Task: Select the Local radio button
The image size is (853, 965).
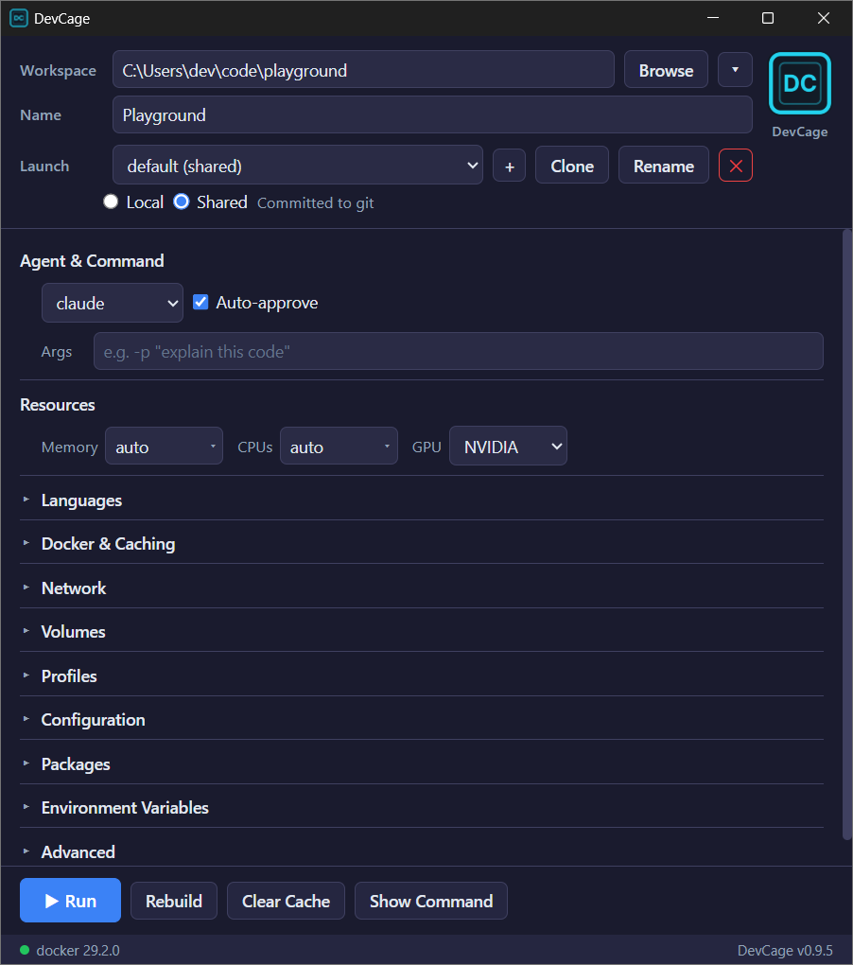Action: [x=111, y=202]
